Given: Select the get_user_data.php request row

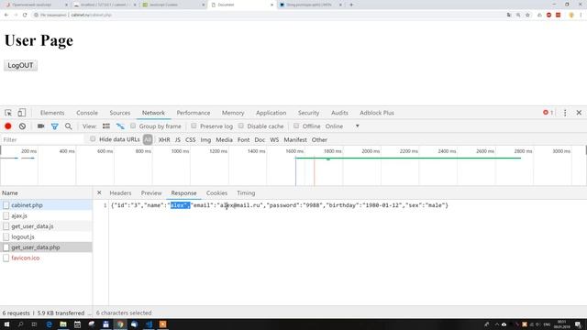Looking at the screenshot, I should click(x=46, y=247).
